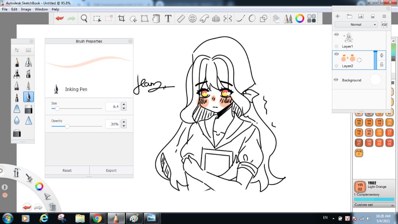This screenshot has width=398, height=224.
Task: Select the Pencil brush in brush palette
Action: click(17, 62)
